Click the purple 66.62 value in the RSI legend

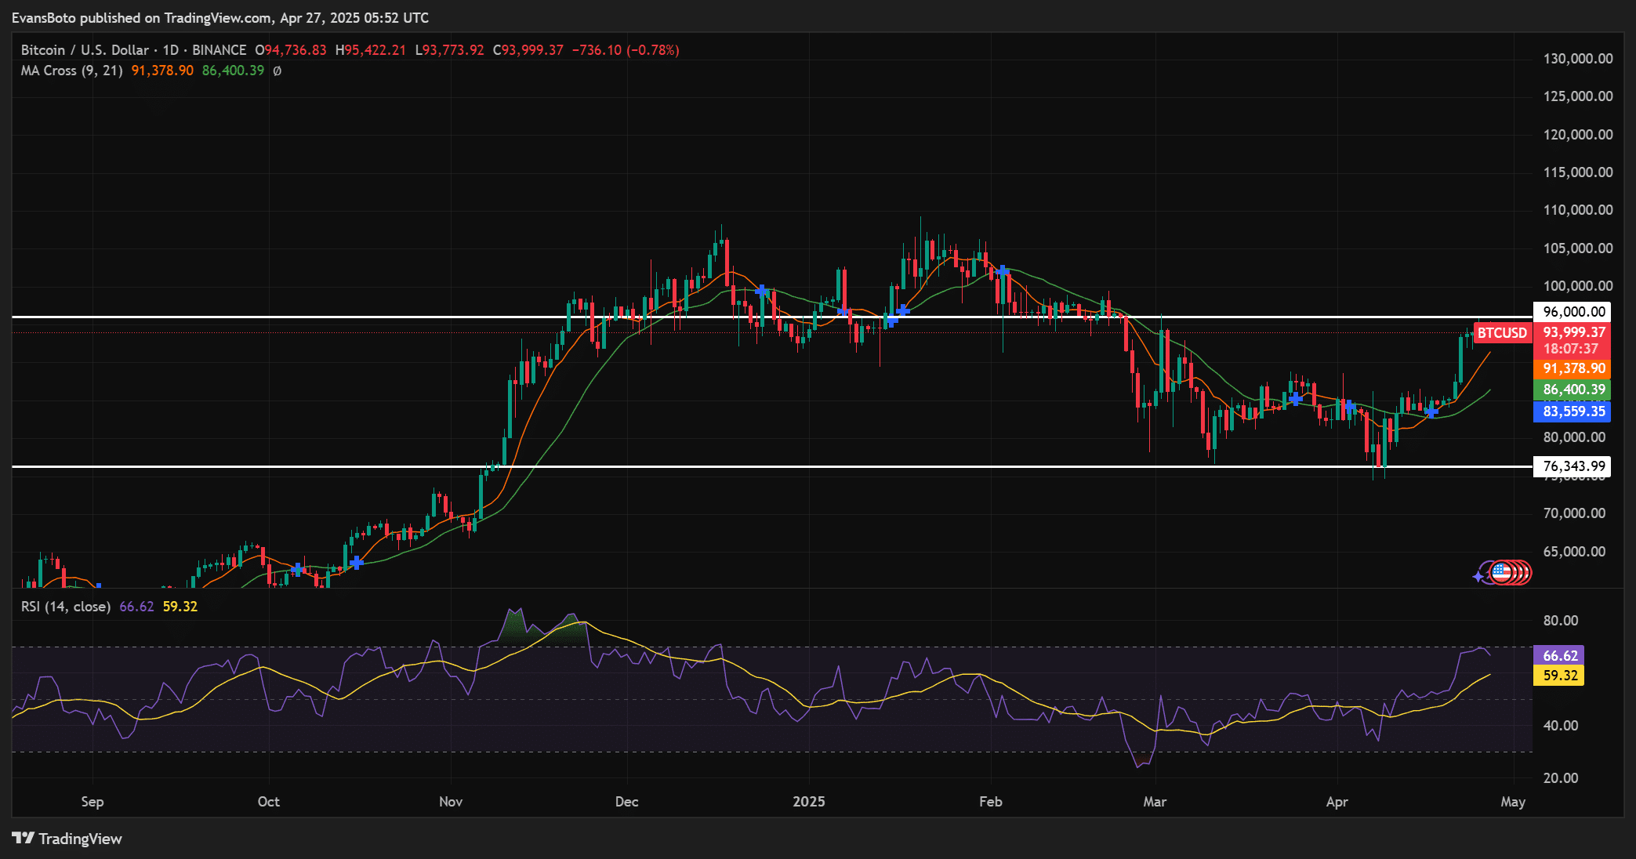(x=136, y=607)
